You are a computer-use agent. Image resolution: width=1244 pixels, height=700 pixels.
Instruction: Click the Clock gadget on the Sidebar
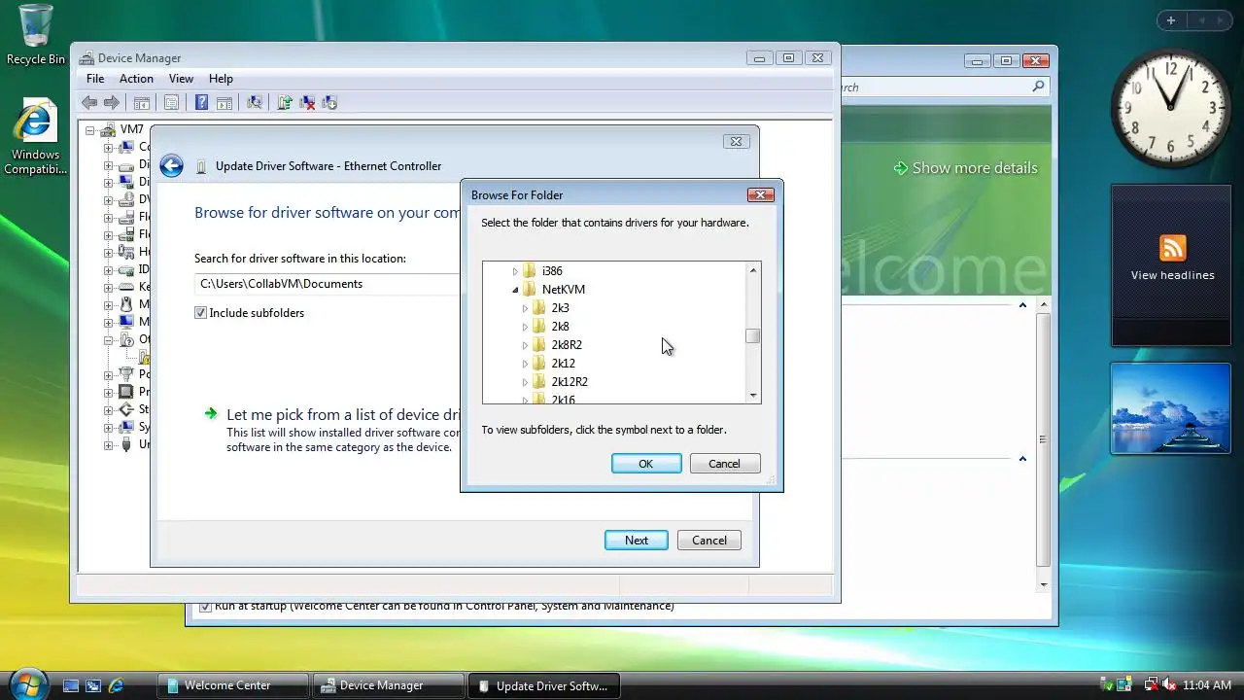click(x=1171, y=107)
